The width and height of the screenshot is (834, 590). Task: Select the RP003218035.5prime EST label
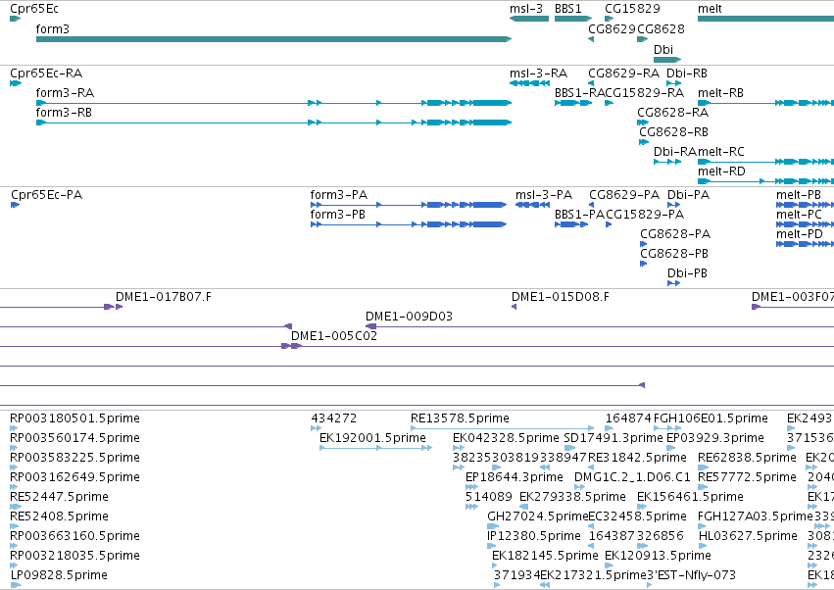pyautogui.click(x=75, y=557)
